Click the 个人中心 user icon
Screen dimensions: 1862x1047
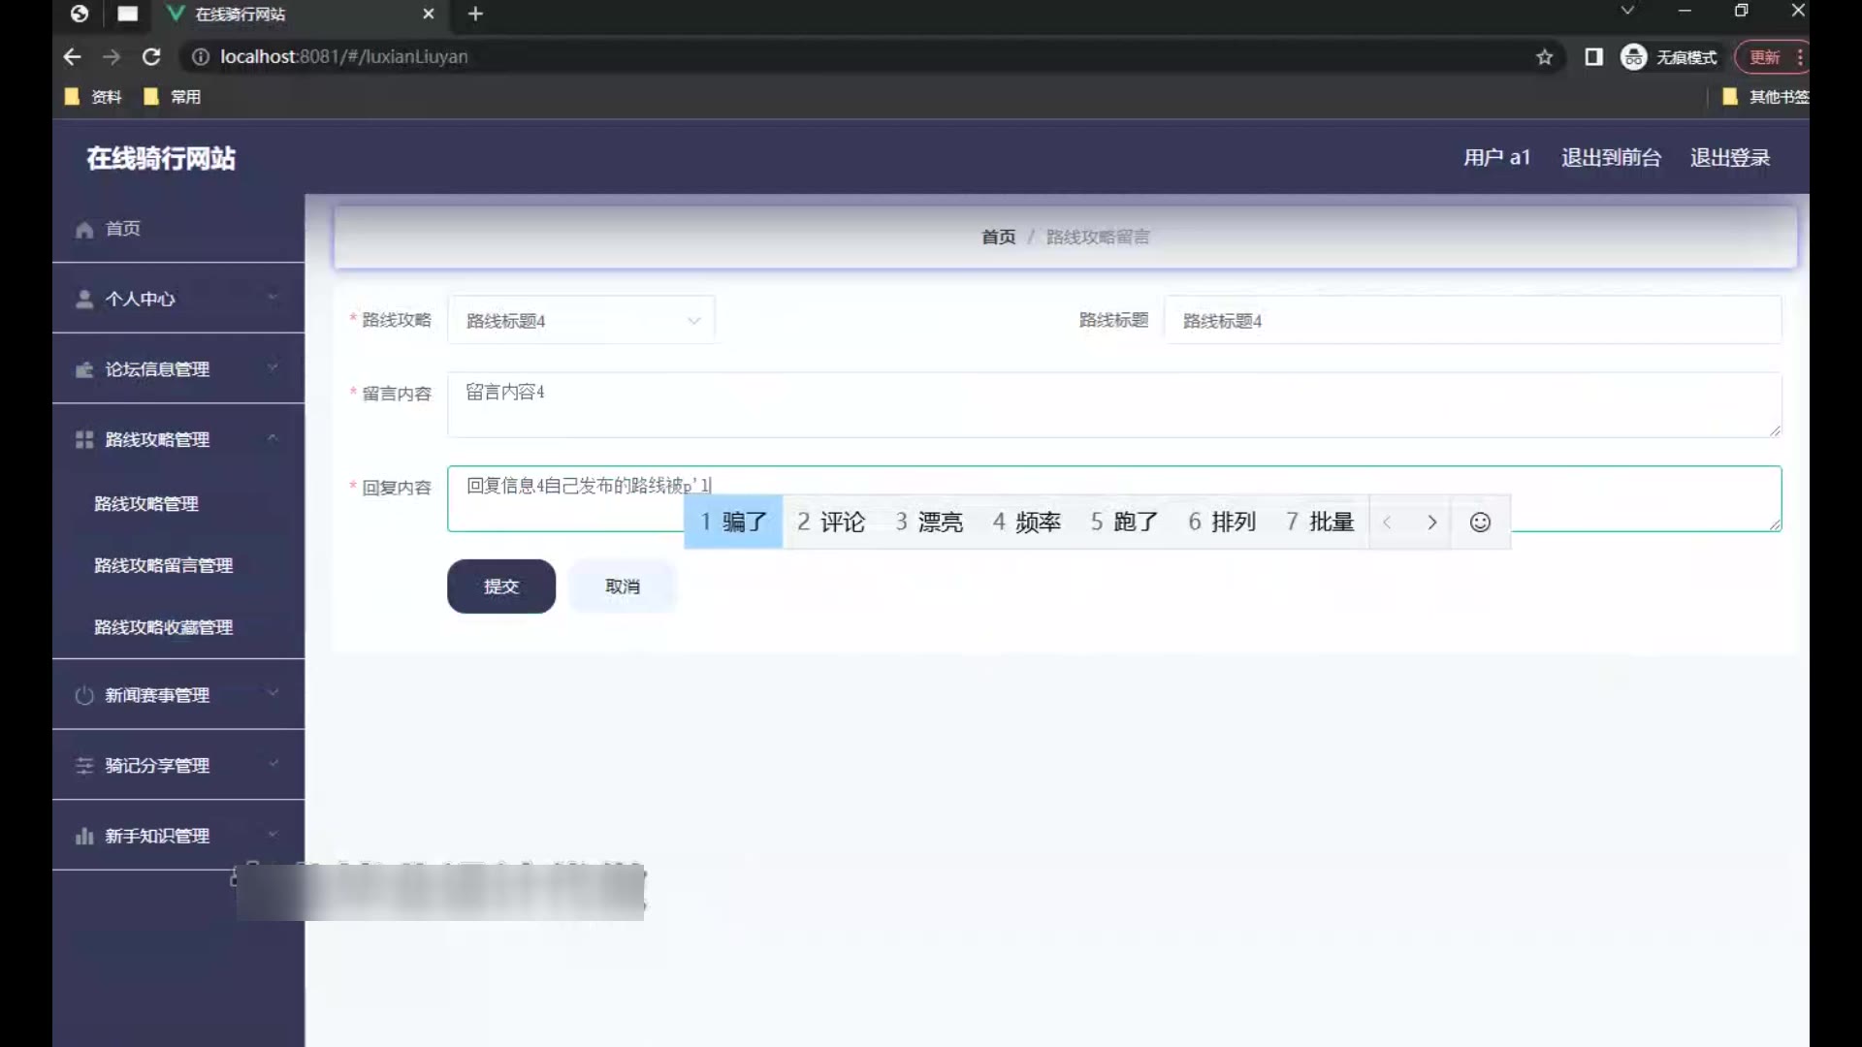84,300
